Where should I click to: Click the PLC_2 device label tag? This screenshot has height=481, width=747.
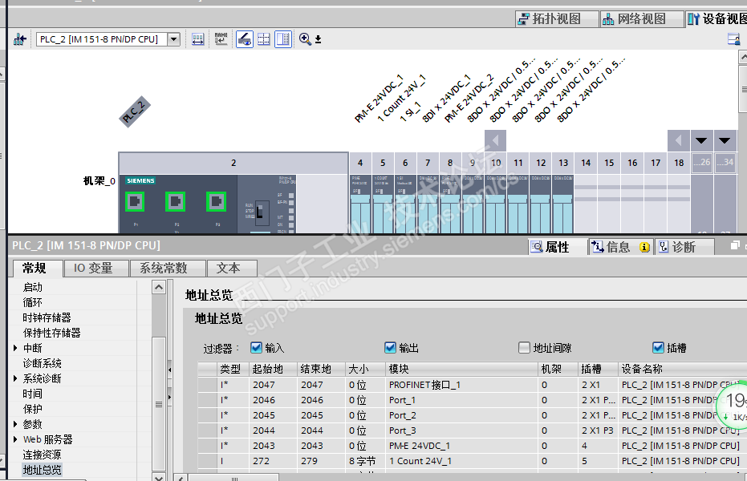(135, 111)
